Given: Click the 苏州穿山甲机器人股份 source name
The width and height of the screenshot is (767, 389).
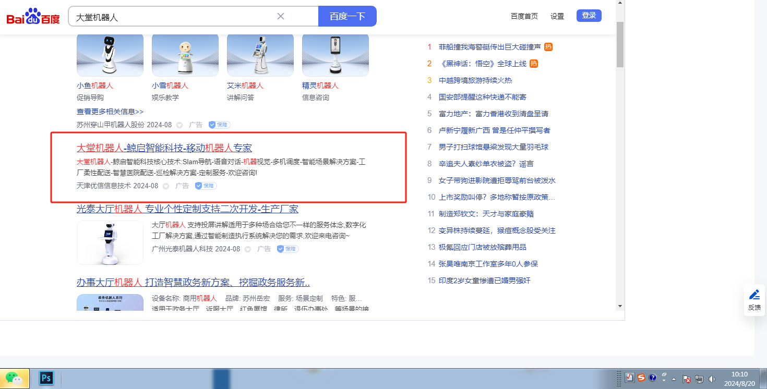Looking at the screenshot, I should [111, 125].
